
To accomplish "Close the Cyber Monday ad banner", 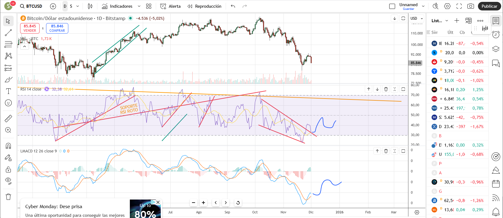I will [158, 202].
